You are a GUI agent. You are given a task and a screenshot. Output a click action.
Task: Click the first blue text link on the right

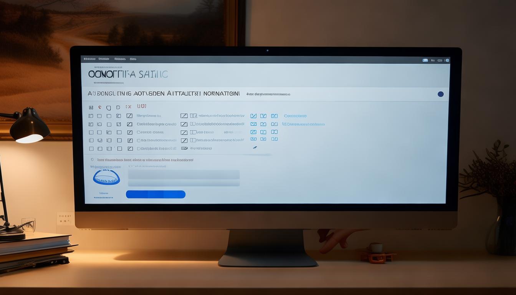(x=295, y=116)
